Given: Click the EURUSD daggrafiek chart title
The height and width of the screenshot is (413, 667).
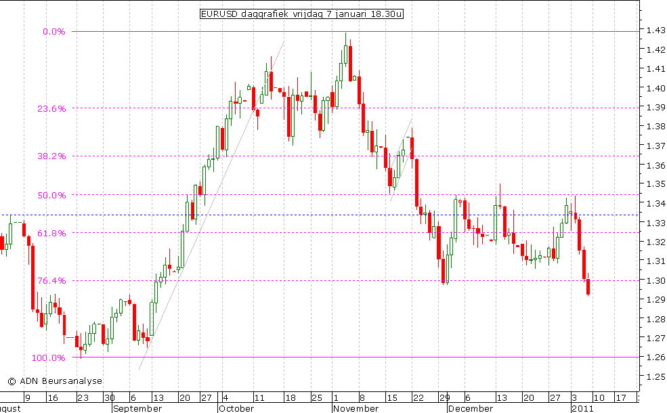Looking at the screenshot, I should [301, 14].
